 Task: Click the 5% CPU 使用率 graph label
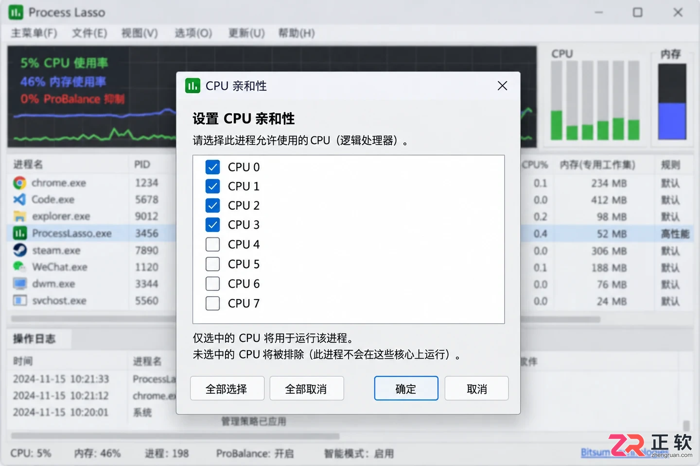coord(64,63)
